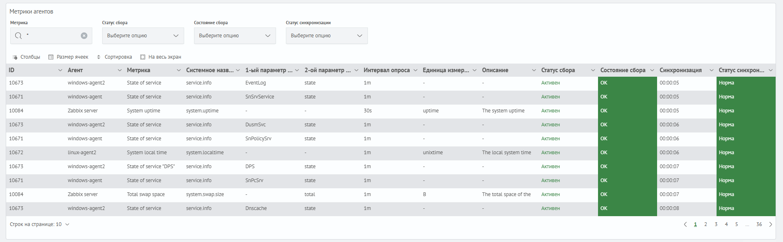Open the Статус синхронизации filter dropdown
783x242 pixels.
pyautogui.click(x=326, y=36)
